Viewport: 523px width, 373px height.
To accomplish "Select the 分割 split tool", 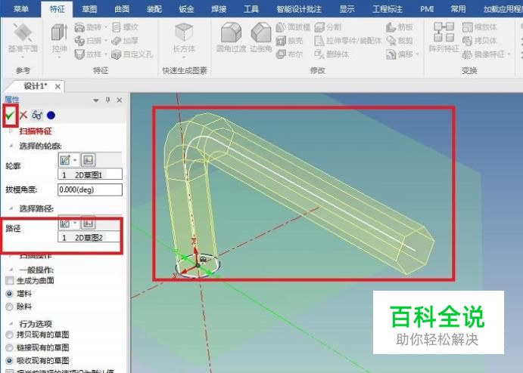I will pos(328,27).
